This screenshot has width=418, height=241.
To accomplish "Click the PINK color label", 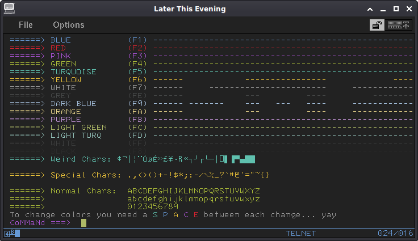I will tap(61, 56).
